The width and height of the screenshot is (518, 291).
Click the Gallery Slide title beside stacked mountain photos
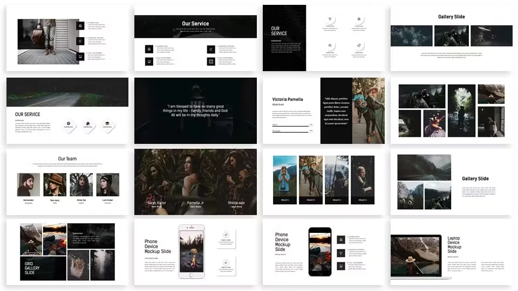click(x=475, y=178)
